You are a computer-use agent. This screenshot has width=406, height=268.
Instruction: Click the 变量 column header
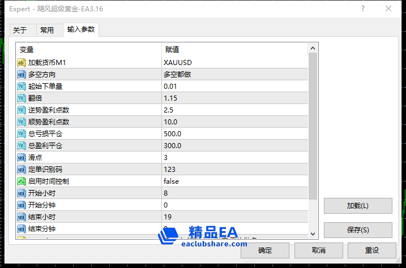click(89, 49)
